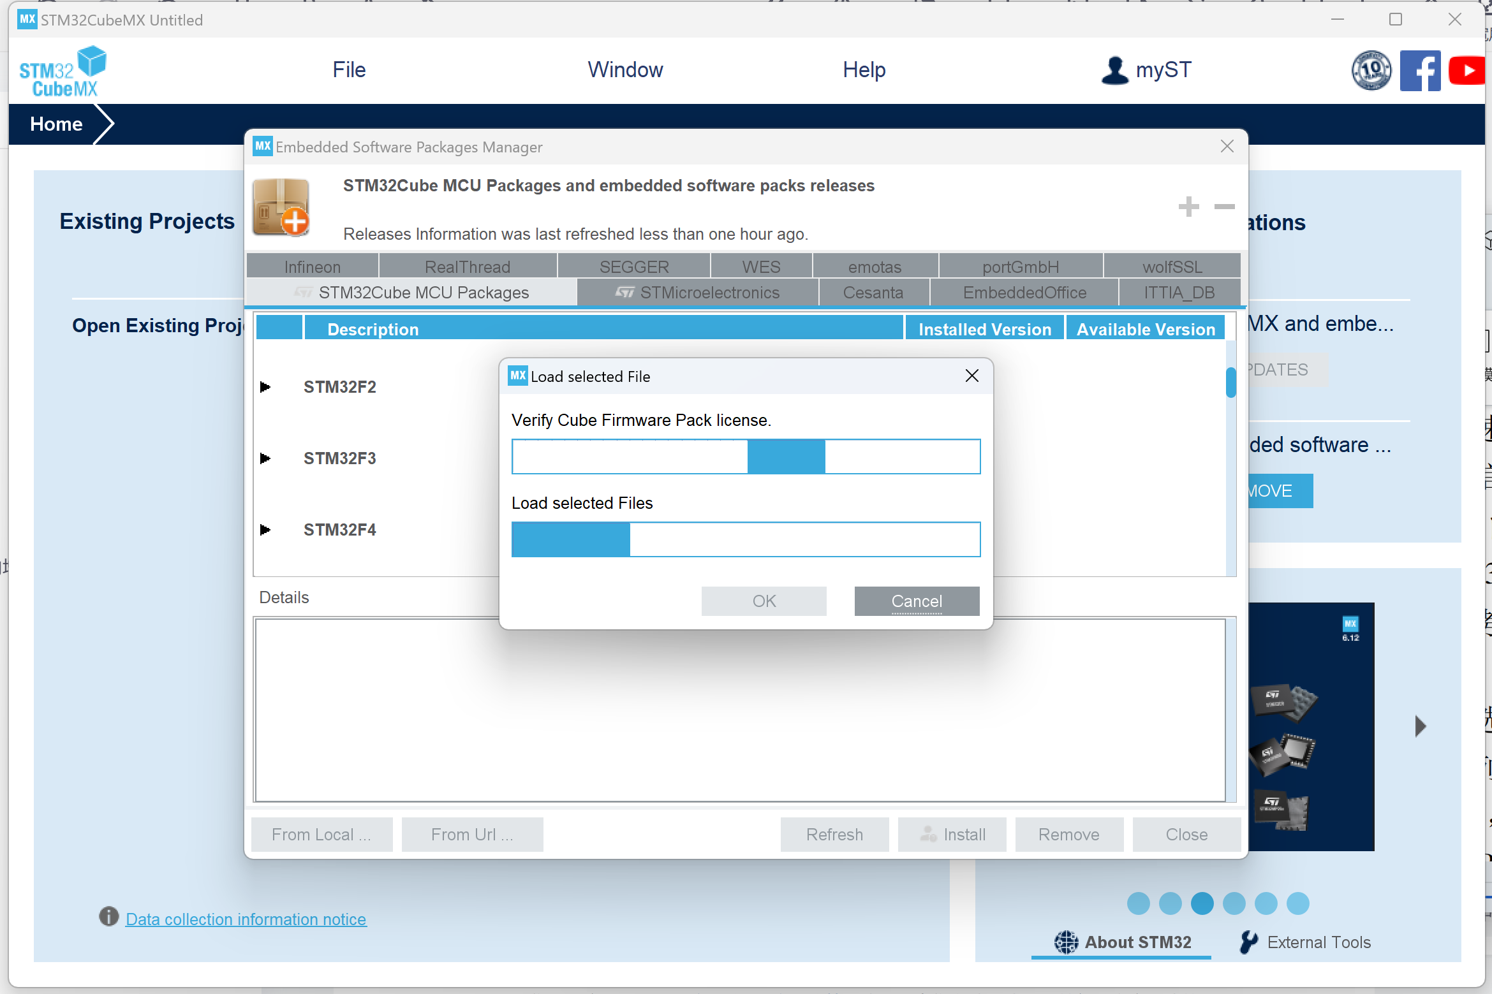1492x994 pixels.
Task: Click the From Local ... button
Action: pyautogui.click(x=321, y=835)
